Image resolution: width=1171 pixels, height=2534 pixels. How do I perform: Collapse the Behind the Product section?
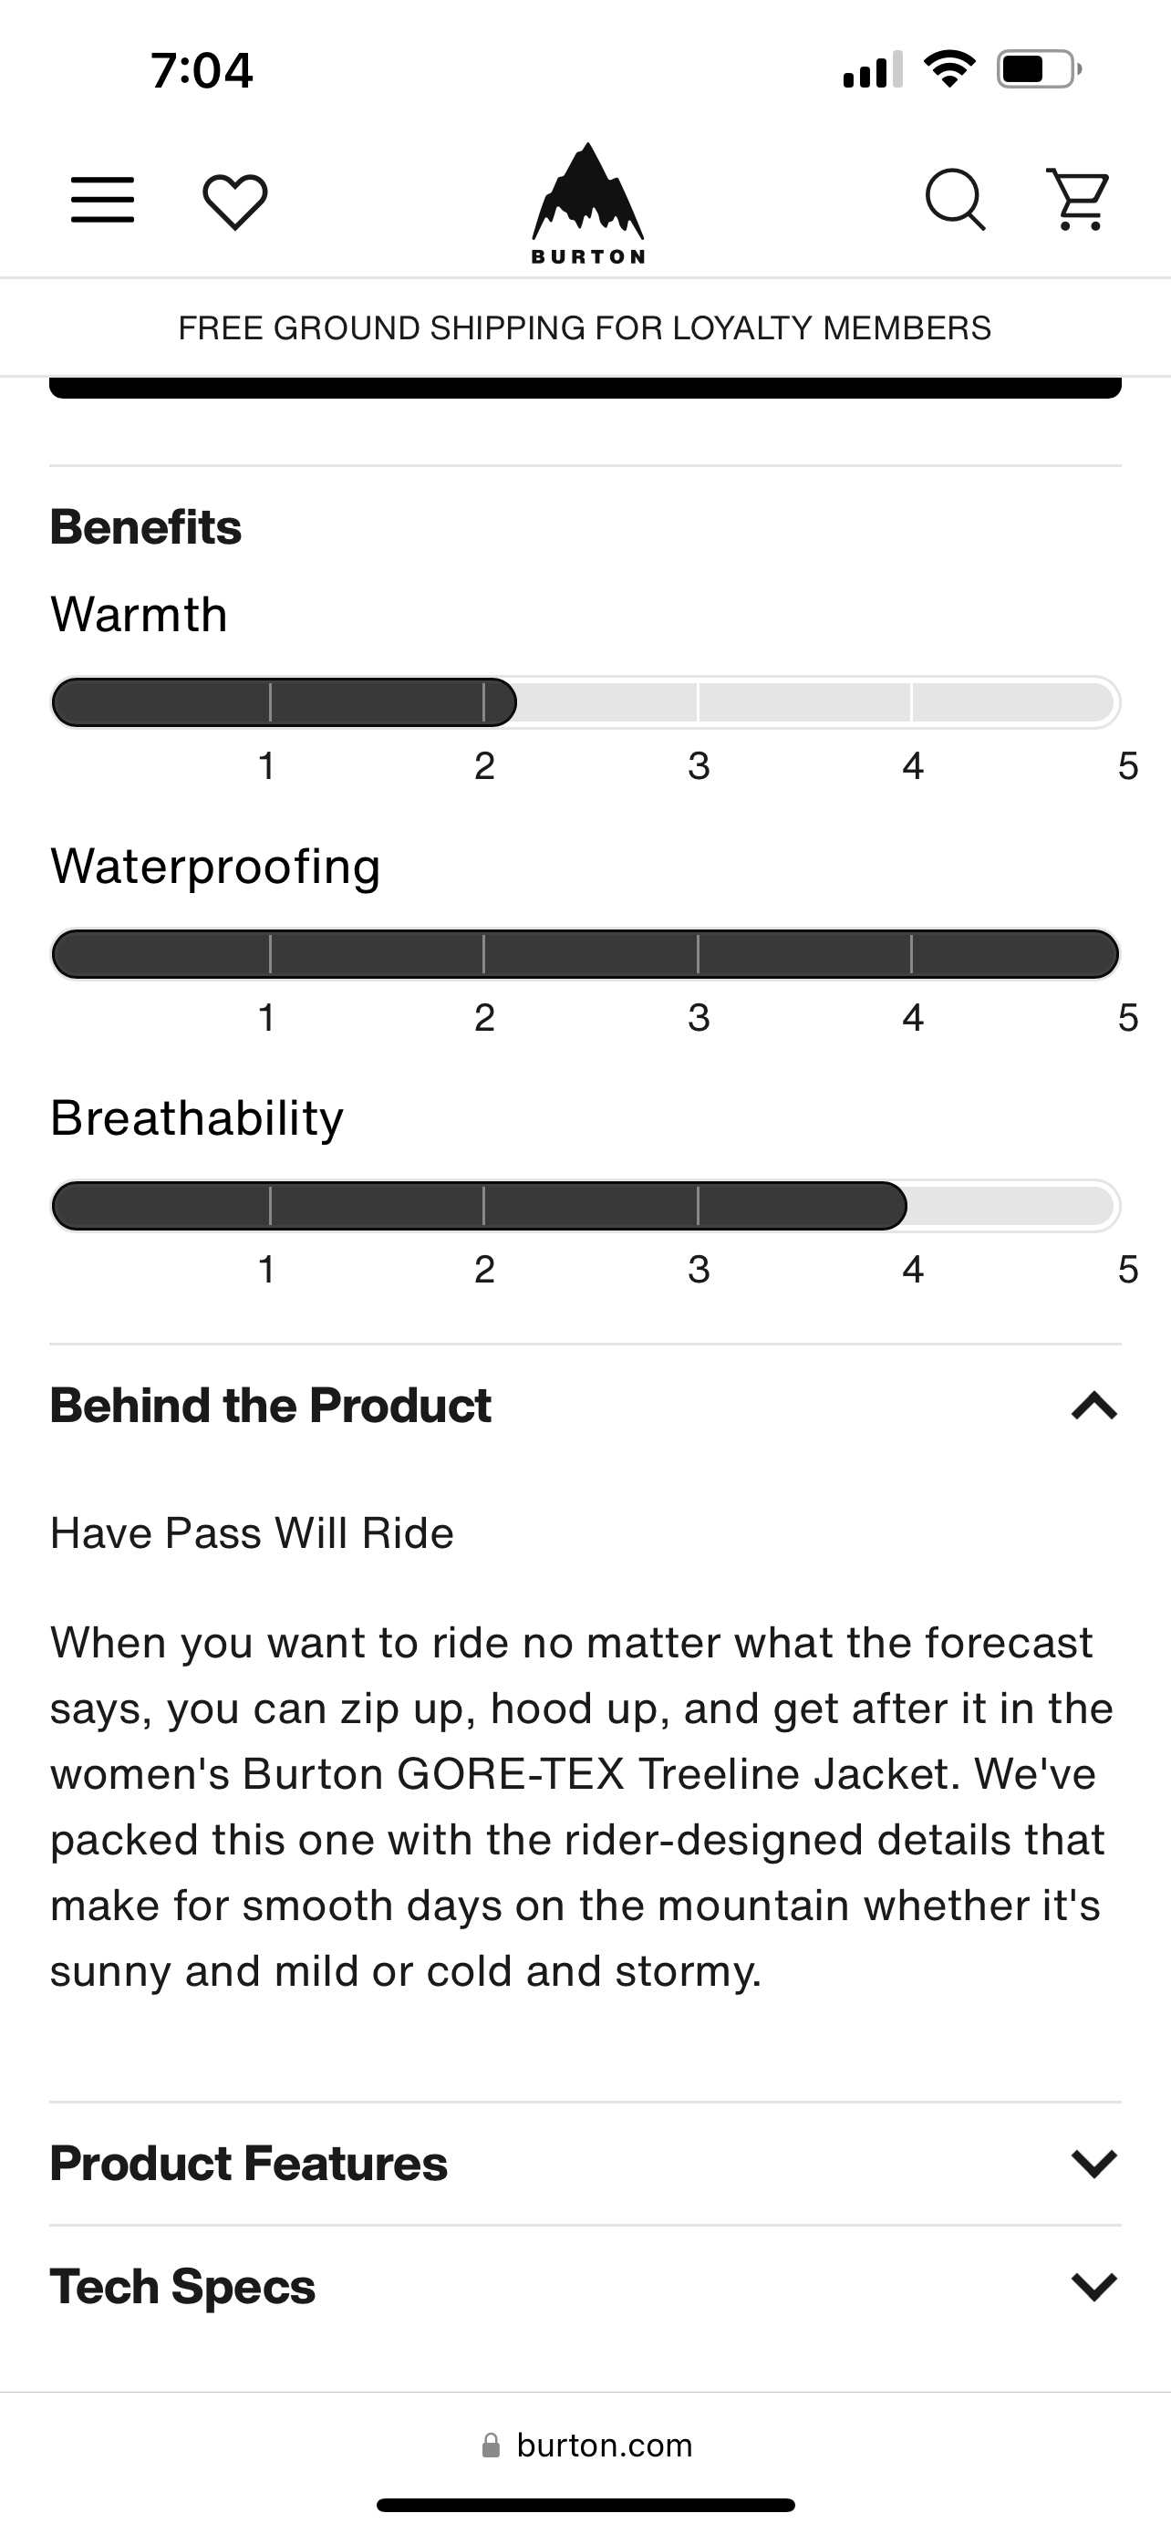pyautogui.click(x=1094, y=1406)
